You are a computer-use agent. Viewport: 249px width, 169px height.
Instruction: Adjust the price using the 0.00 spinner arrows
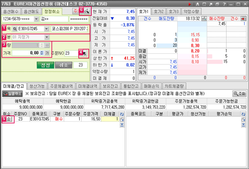tap(41, 53)
